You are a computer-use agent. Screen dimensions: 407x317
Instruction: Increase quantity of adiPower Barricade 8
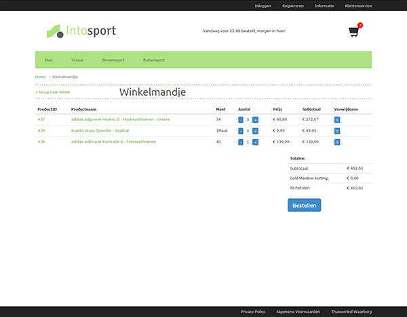(x=256, y=143)
